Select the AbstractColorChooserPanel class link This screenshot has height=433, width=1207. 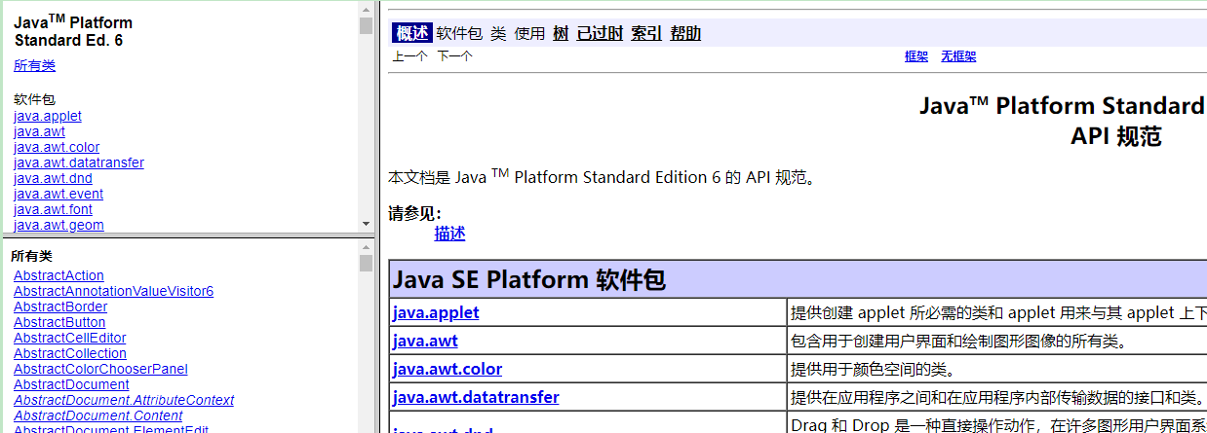(100, 369)
